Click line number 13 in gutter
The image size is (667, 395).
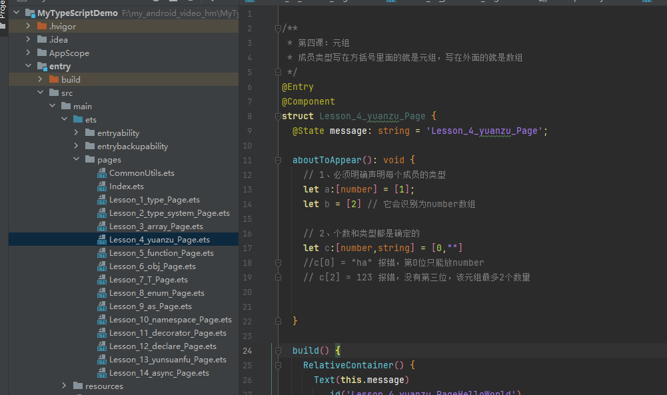click(x=247, y=190)
